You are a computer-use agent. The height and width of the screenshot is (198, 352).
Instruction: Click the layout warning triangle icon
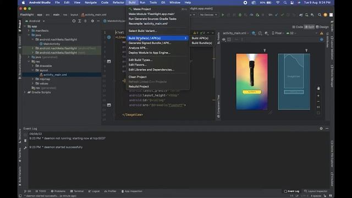[x=321, y=33]
